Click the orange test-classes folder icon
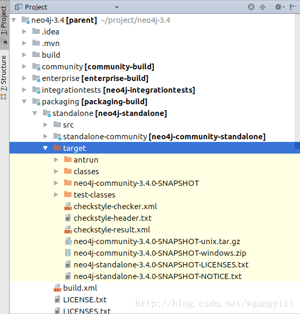 point(68,194)
